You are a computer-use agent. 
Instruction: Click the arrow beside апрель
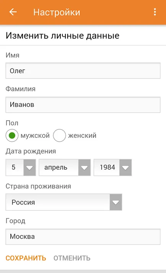(x=85, y=167)
